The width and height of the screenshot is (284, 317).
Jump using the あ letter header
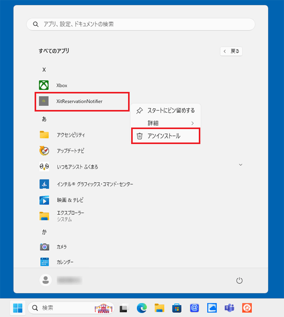44,119
